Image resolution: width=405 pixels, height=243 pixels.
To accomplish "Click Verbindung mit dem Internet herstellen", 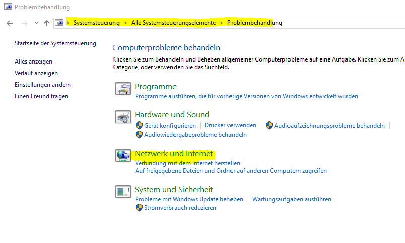I will pyautogui.click(x=188, y=163).
